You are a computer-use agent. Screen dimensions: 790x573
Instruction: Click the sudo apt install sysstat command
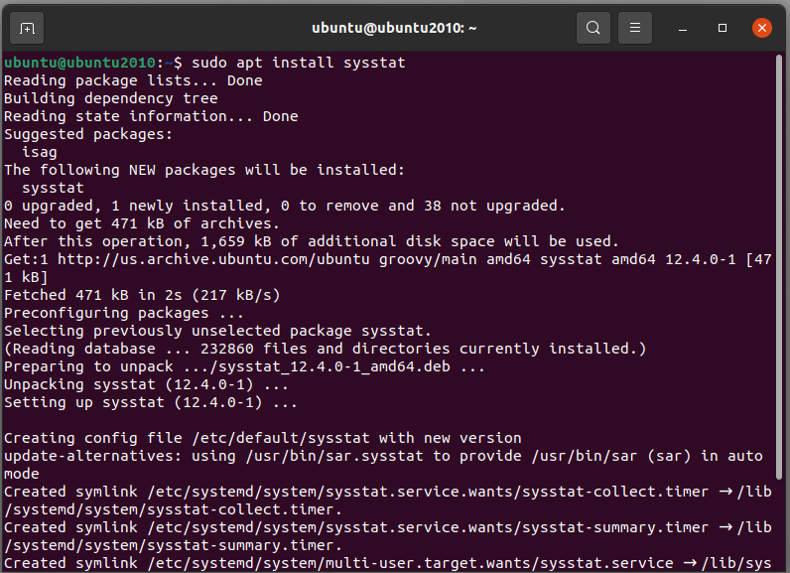299,63
